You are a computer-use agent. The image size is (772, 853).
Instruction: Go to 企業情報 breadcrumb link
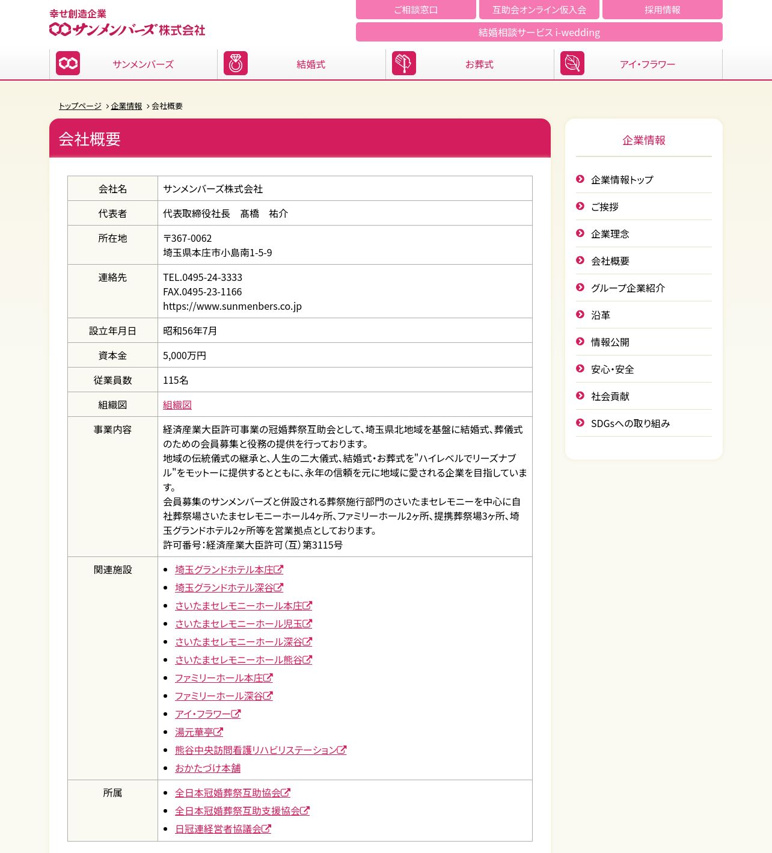pyautogui.click(x=126, y=106)
